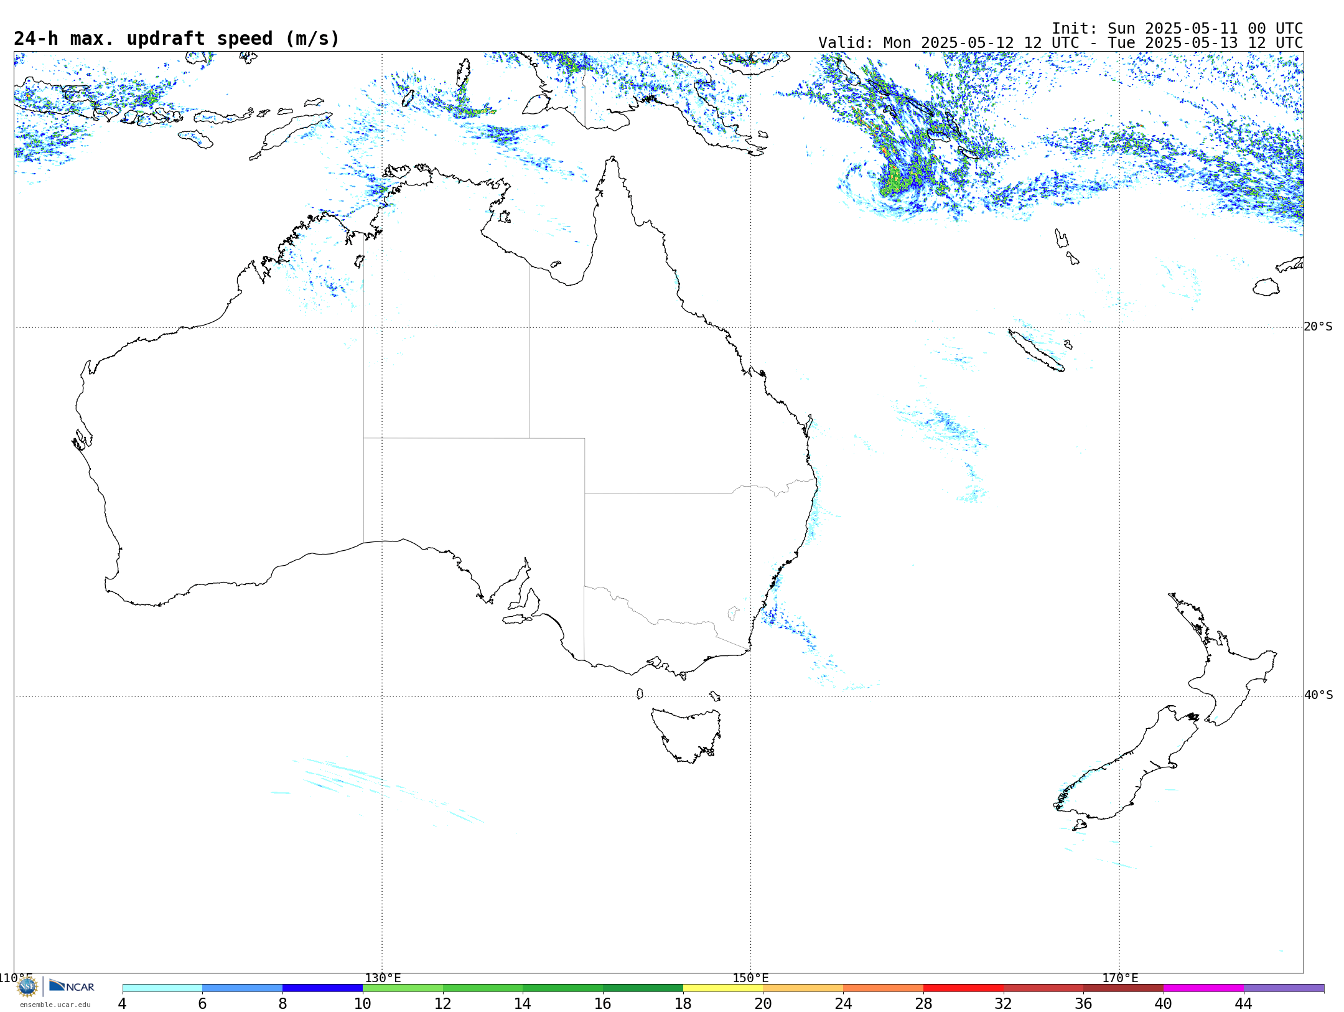Click colorbar tick label "36"
Viewport: 1344px width, 1012px height.
pos(1084,1004)
